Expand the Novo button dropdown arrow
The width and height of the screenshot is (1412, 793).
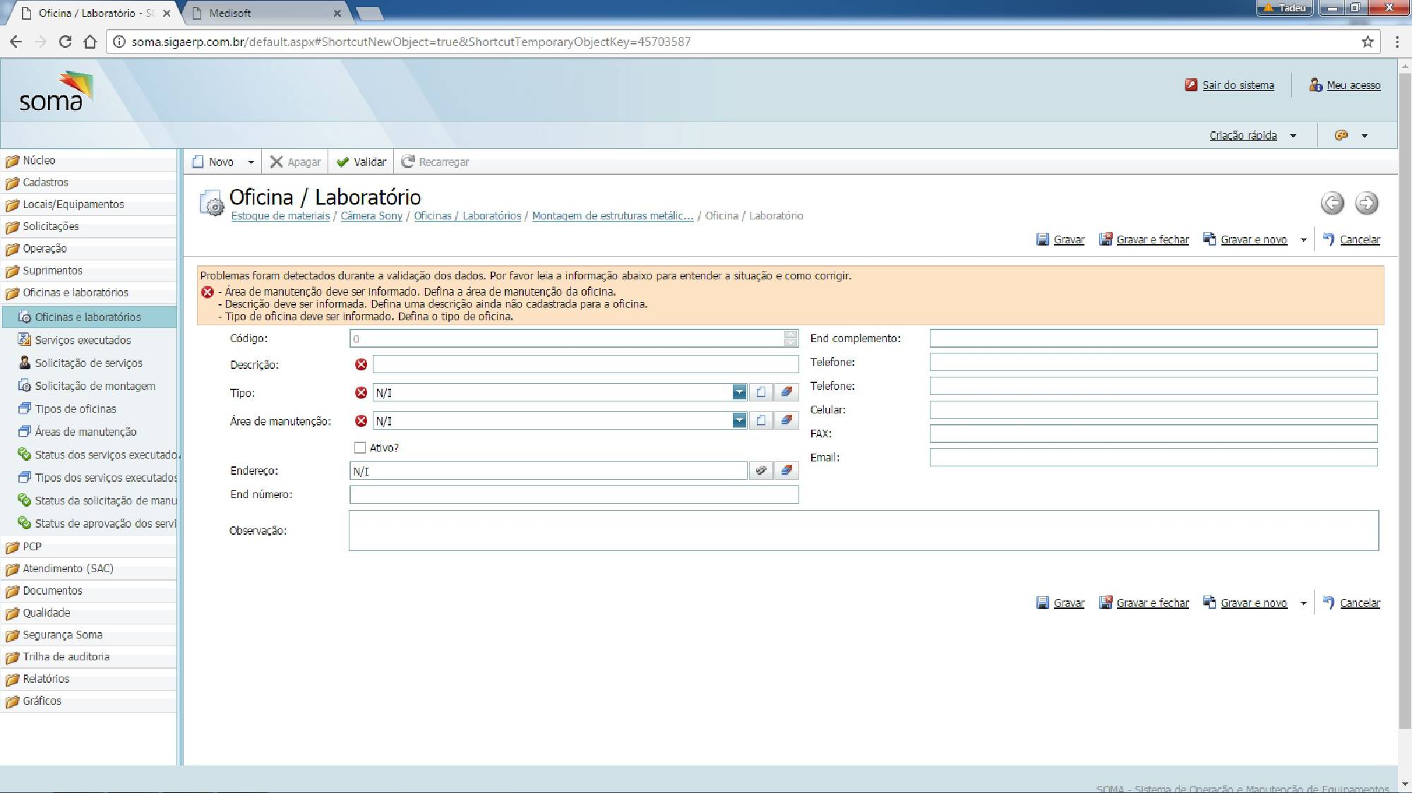251,162
